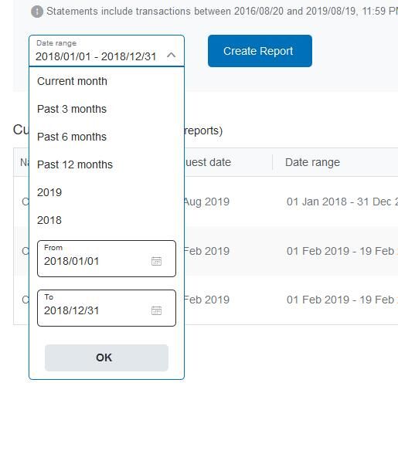Open the From date calendar icon
The width and height of the screenshot is (398, 454).
(x=157, y=261)
